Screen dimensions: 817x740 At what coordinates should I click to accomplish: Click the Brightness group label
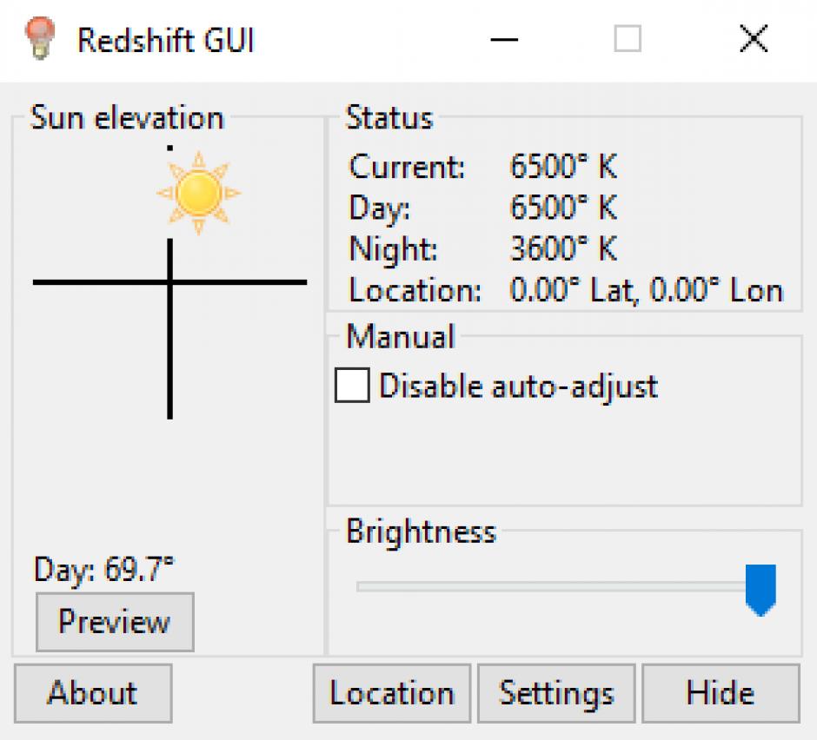pos(421,532)
